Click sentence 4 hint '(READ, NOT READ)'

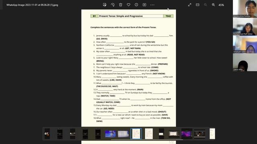tap(136, 55)
